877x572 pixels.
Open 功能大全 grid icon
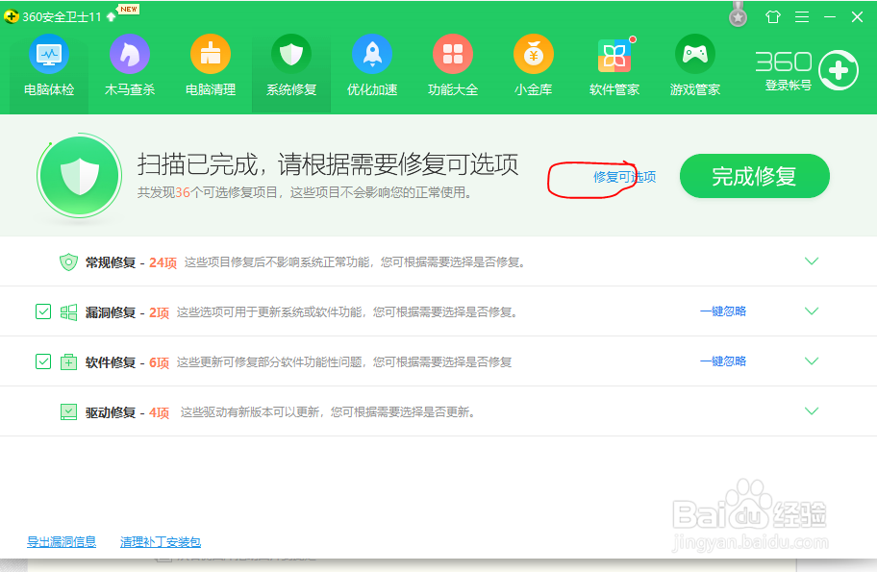tap(453, 54)
